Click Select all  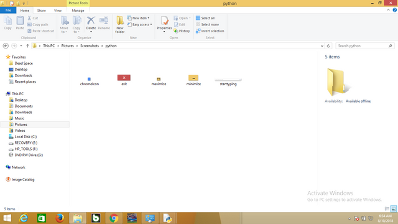click(205, 18)
